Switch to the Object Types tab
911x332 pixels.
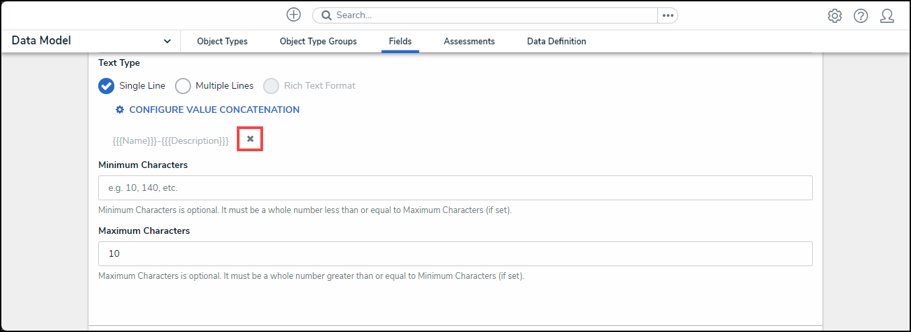[x=222, y=42]
